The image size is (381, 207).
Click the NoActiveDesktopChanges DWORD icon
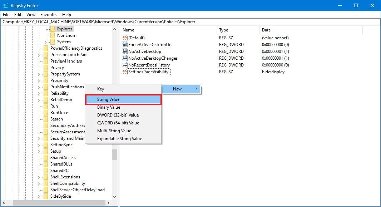pos(125,58)
